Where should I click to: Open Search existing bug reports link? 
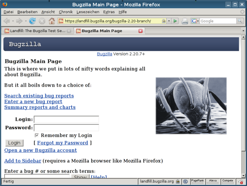tap(39, 96)
